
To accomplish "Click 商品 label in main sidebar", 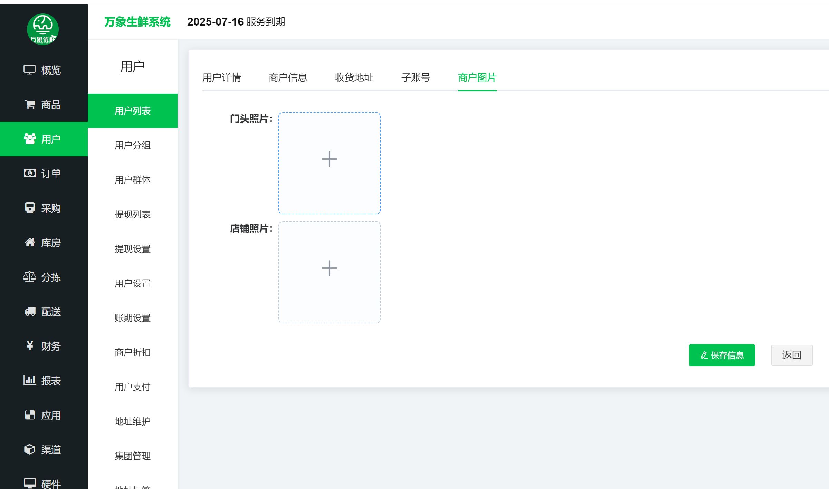I will coord(51,105).
